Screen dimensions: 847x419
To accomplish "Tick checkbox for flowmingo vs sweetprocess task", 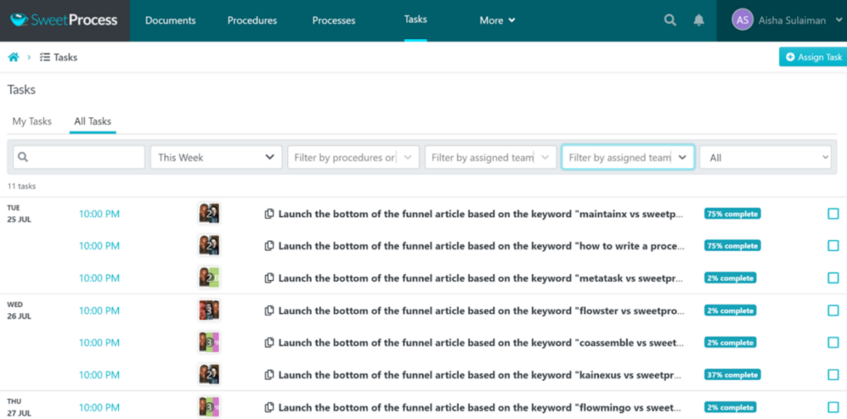I will coord(833,407).
